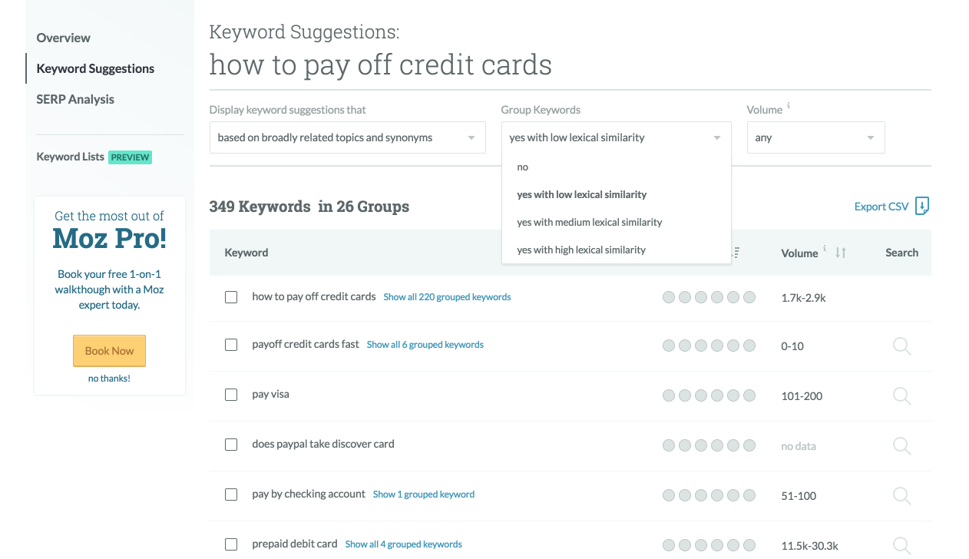The height and width of the screenshot is (559, 969).
Task: Click search magnifier for pay visa row
Action: click(x=901, y=396)
